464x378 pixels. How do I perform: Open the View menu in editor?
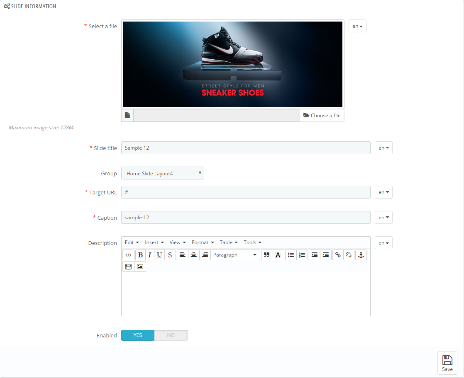178,242
